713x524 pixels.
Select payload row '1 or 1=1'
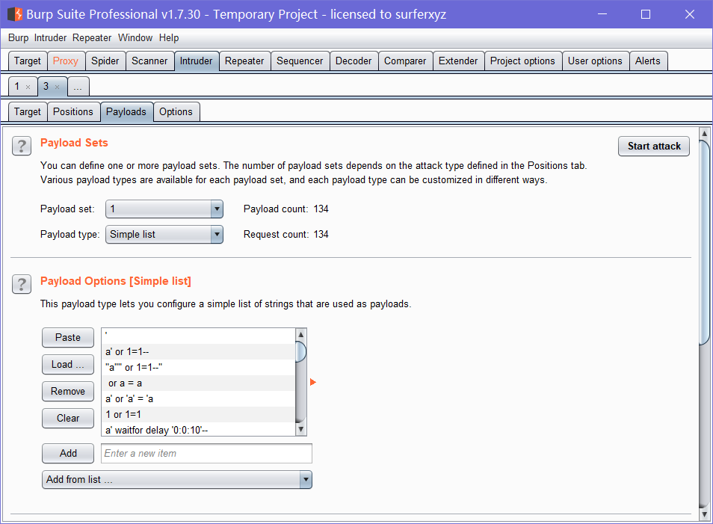coord(199,414)
